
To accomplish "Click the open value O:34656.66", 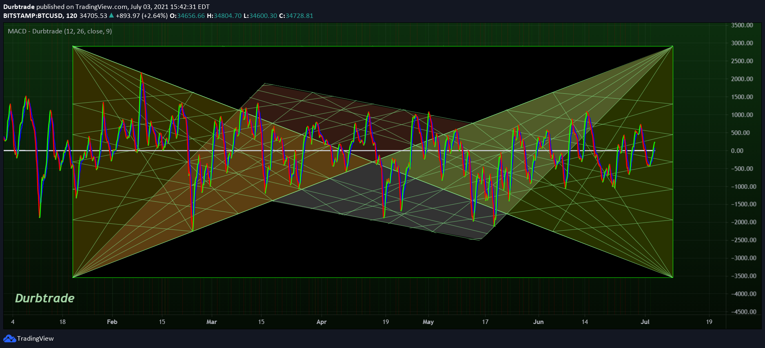I will click(187, 15).
